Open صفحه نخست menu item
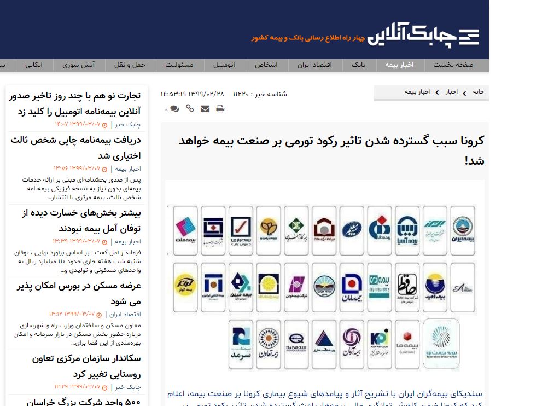Image resolution: width=554 pixels, height=406 pixels. [x=453, y=65]
